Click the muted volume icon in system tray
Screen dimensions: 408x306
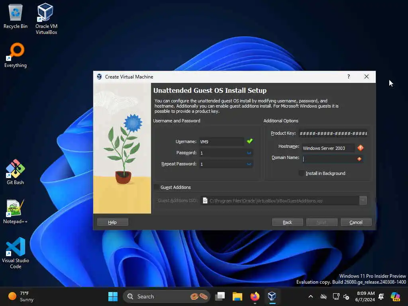tap(346, 296)
